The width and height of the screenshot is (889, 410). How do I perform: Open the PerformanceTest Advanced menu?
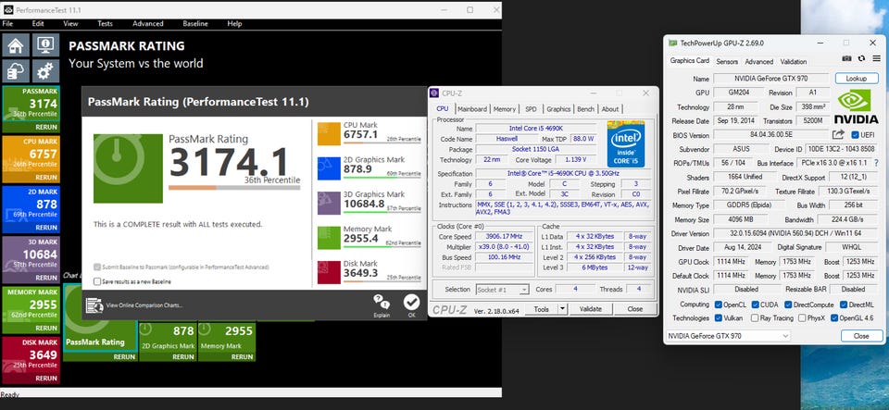(148, 24)
